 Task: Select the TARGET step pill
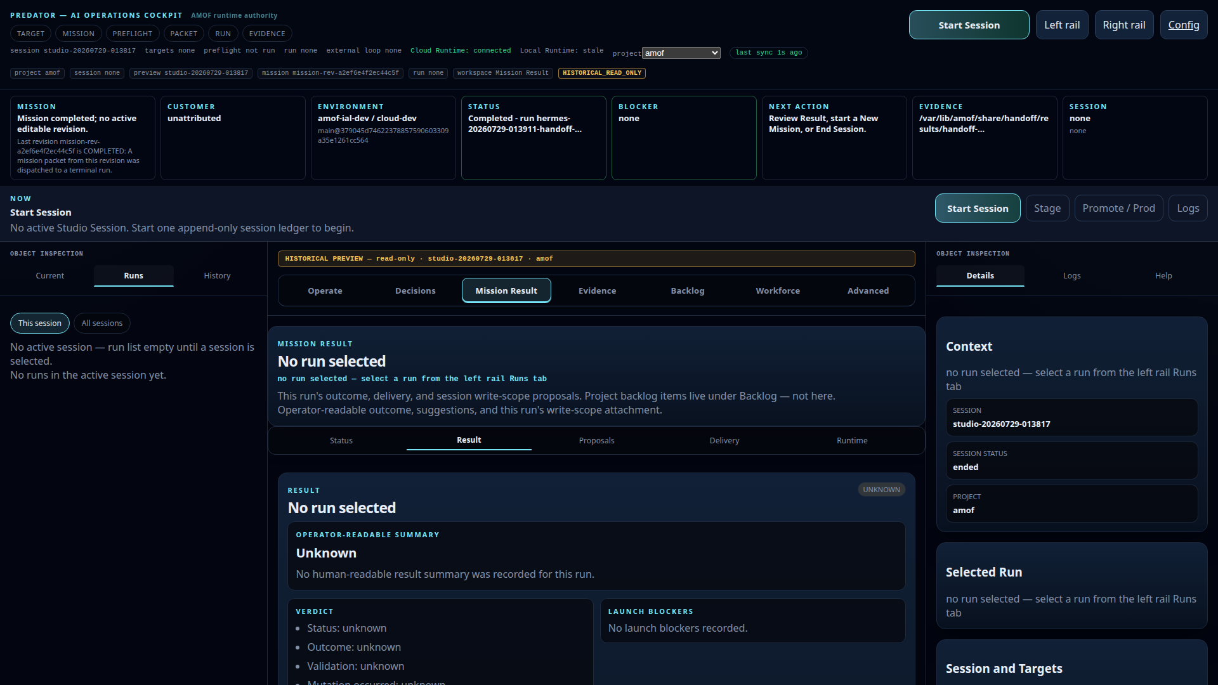point(30,34)
